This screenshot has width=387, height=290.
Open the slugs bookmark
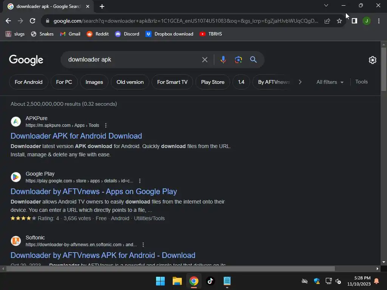pos(15,34)
